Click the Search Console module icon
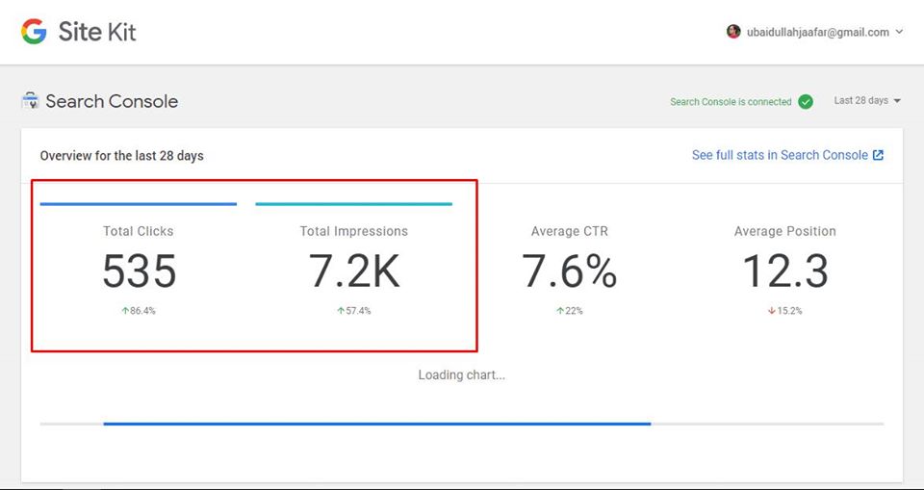The width and height of the screenshot is (924, 490). [30, 101]
